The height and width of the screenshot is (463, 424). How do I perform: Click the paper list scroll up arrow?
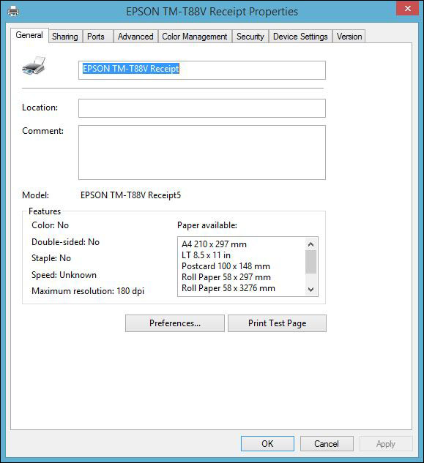[310, 244]
